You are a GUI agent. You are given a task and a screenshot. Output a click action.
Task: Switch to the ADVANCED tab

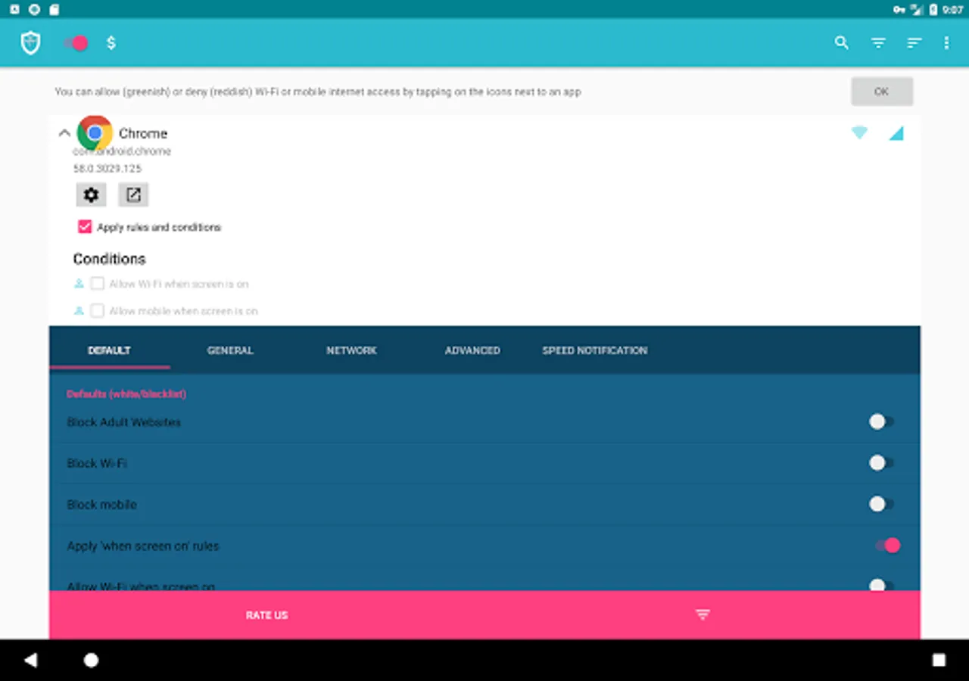coord(472,350)
